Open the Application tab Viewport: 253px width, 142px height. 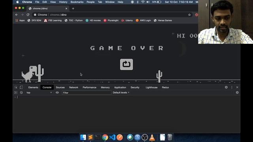click(120, 88)
